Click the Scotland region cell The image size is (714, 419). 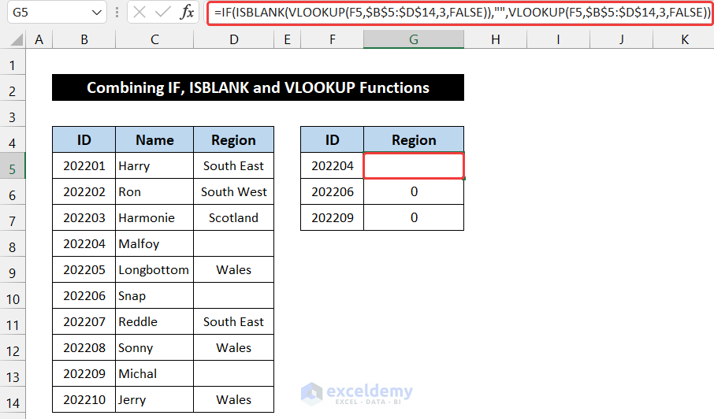(233, 217)
